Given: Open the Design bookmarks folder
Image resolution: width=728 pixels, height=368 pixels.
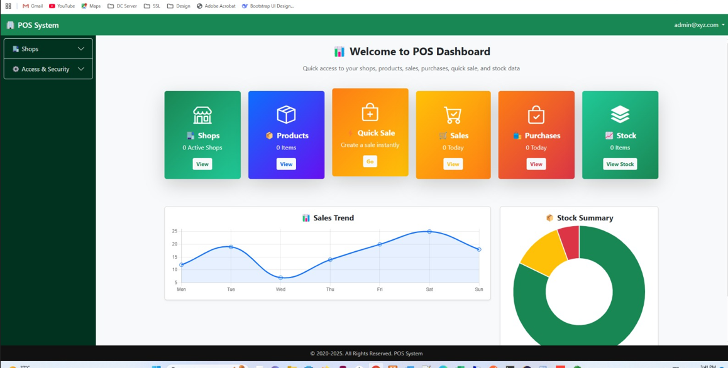Looking at the screenshot, I should (179, 6).
